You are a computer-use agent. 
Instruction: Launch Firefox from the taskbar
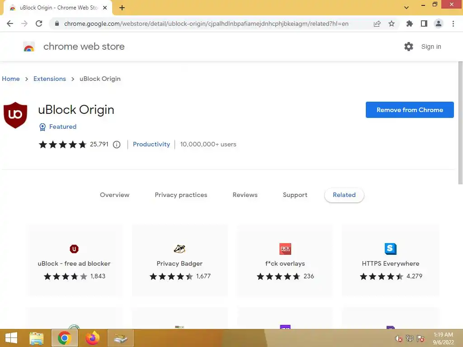click(x=92, y=338)
